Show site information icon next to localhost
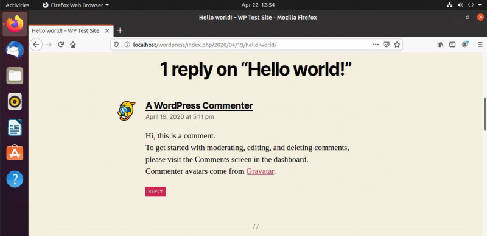487x236 pixels. point(127,45)
